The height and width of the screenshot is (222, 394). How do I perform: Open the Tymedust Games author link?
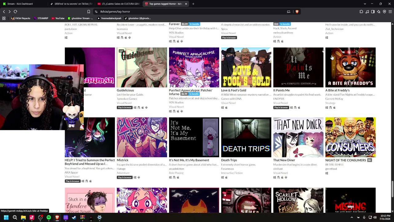coord(127,99)
